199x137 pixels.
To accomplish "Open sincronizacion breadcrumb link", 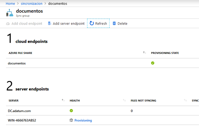I will tap(32, 4).
